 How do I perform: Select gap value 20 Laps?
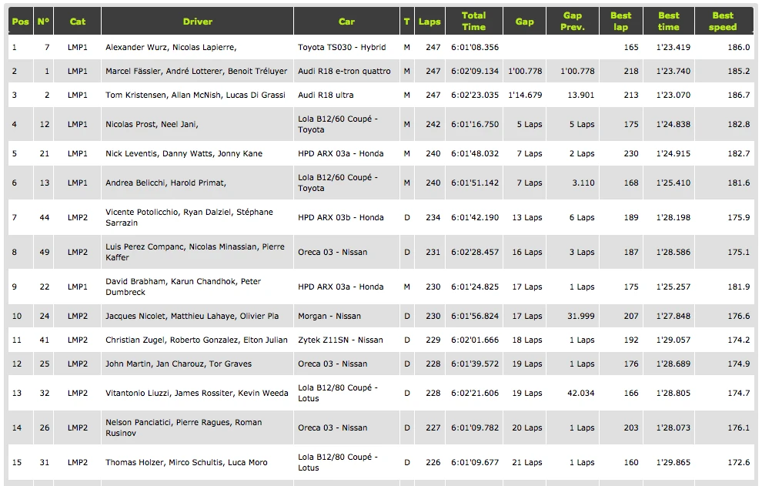(526, 427)
